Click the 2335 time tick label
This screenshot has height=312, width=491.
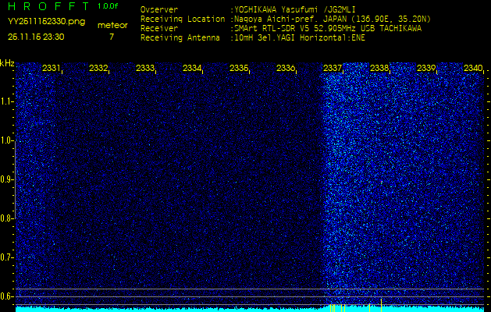pos(239,68)
